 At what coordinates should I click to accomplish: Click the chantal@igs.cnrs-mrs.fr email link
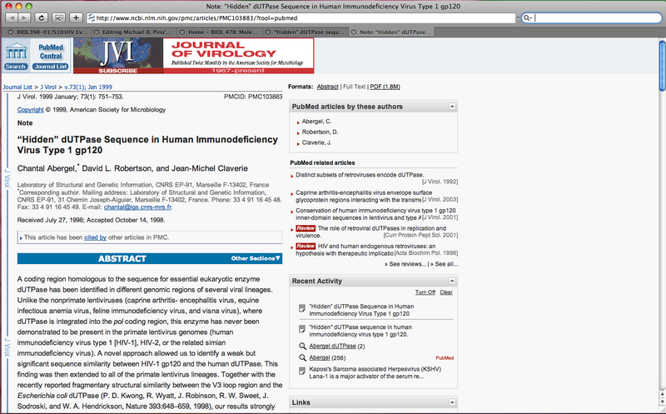137,207
